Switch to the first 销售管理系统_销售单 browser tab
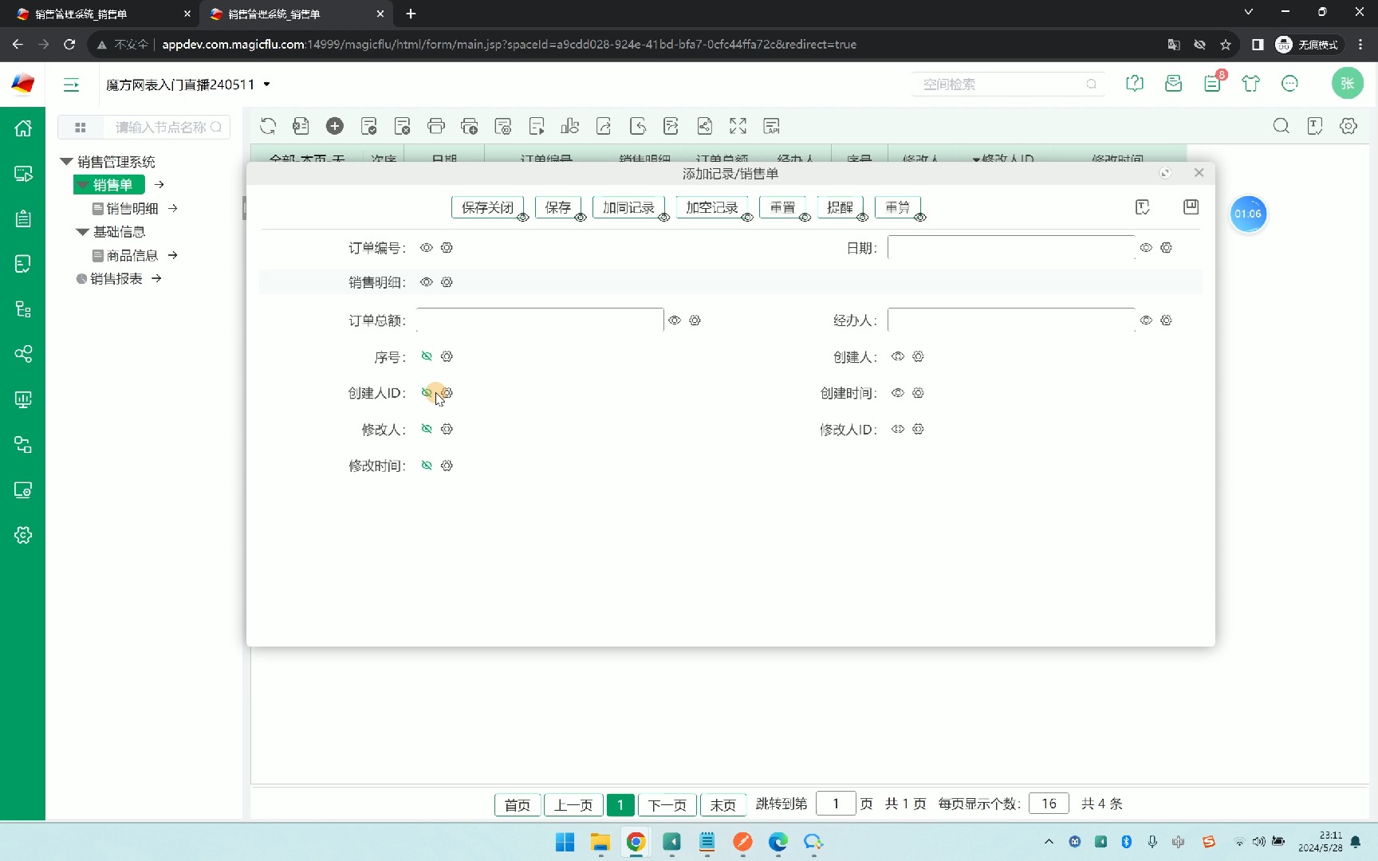This screenshot has width=1378, height=861. [x=96, y=14]
